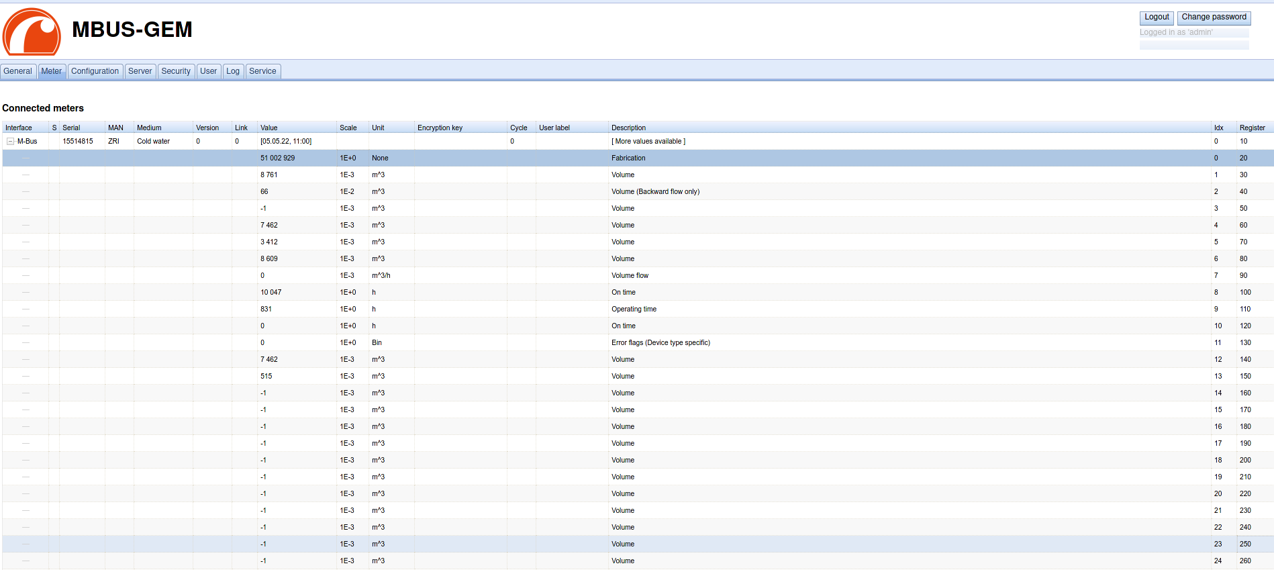Open the General tab
This screenshot has height=576, width=1274.
17,71
